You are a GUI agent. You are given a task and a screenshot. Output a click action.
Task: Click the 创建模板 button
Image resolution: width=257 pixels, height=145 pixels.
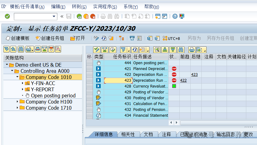pyautogui.click(x=18, y=38)
